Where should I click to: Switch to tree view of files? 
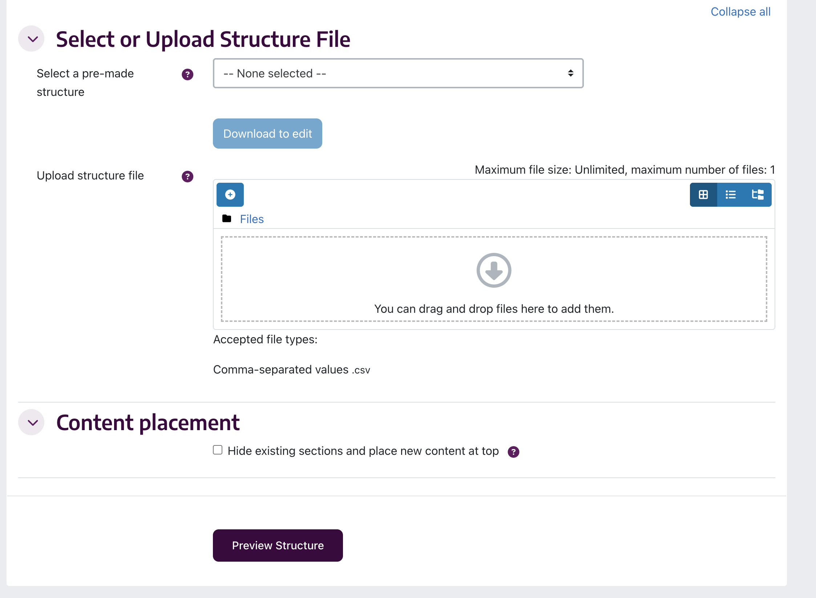point(758,195)
